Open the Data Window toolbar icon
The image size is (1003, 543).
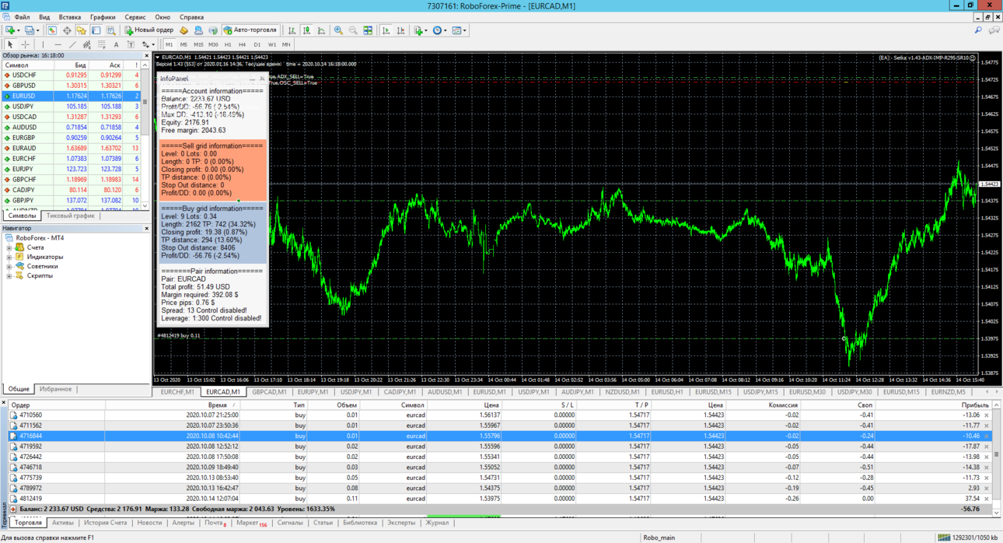[x=67, y=30]
